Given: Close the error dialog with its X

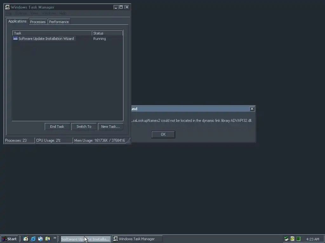Looking at the screenshot, I should point(252,109).
